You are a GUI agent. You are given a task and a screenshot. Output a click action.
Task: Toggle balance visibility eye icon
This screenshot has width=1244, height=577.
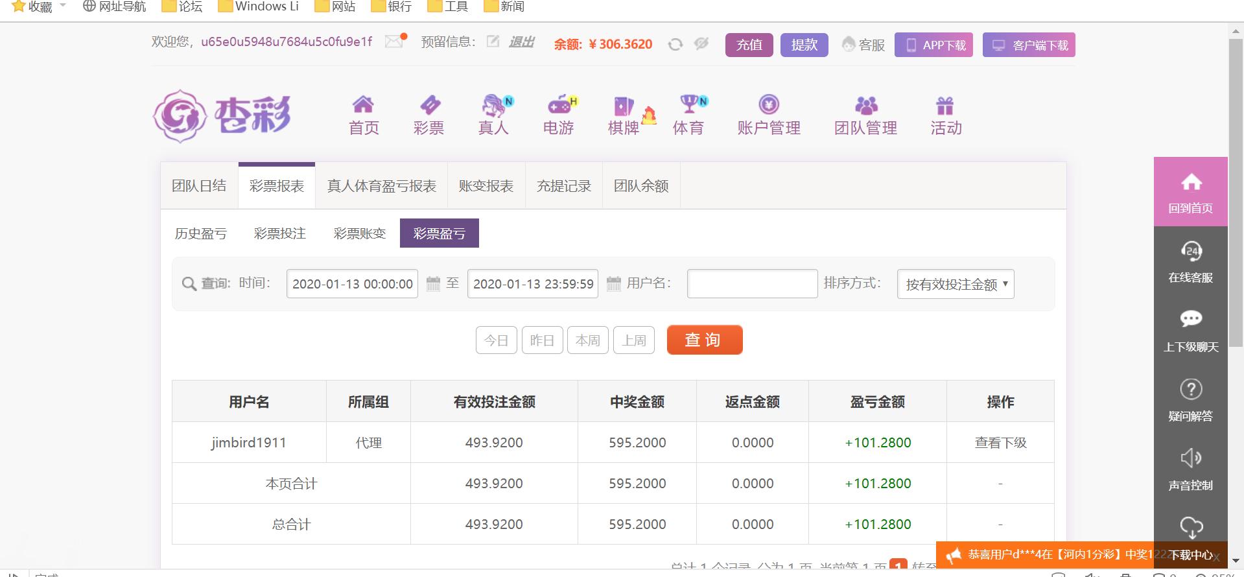click(701, 44)
